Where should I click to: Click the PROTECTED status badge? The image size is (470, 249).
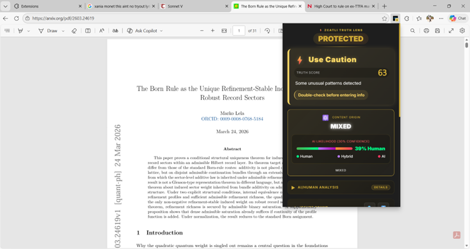[x=341, y=39]
